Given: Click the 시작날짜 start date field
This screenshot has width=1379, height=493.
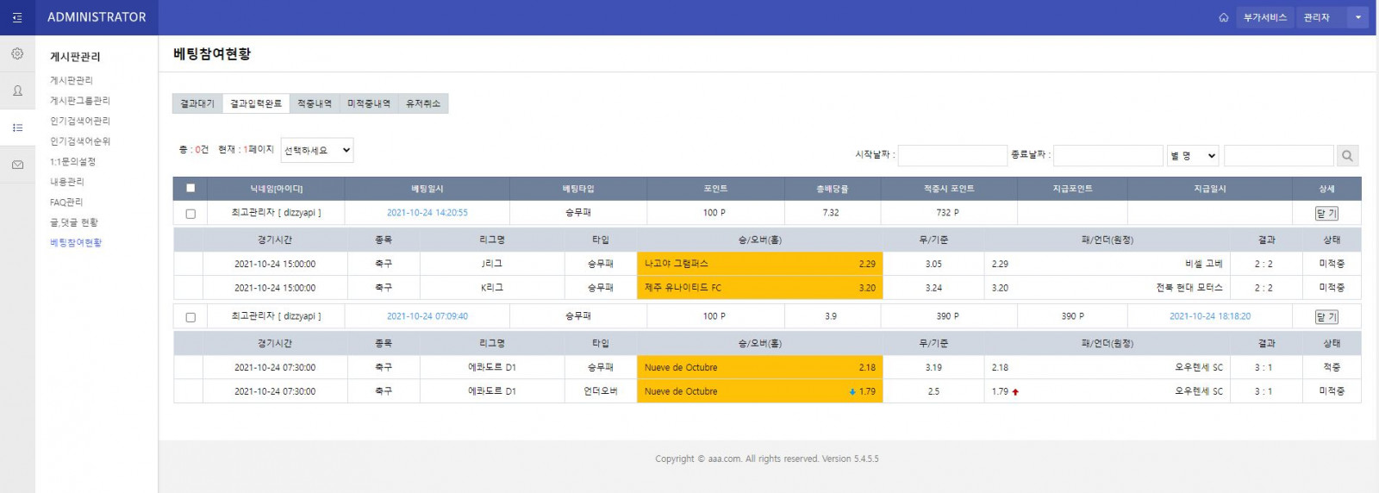Looking at the screenshot, I should click(x=952, y=155).
